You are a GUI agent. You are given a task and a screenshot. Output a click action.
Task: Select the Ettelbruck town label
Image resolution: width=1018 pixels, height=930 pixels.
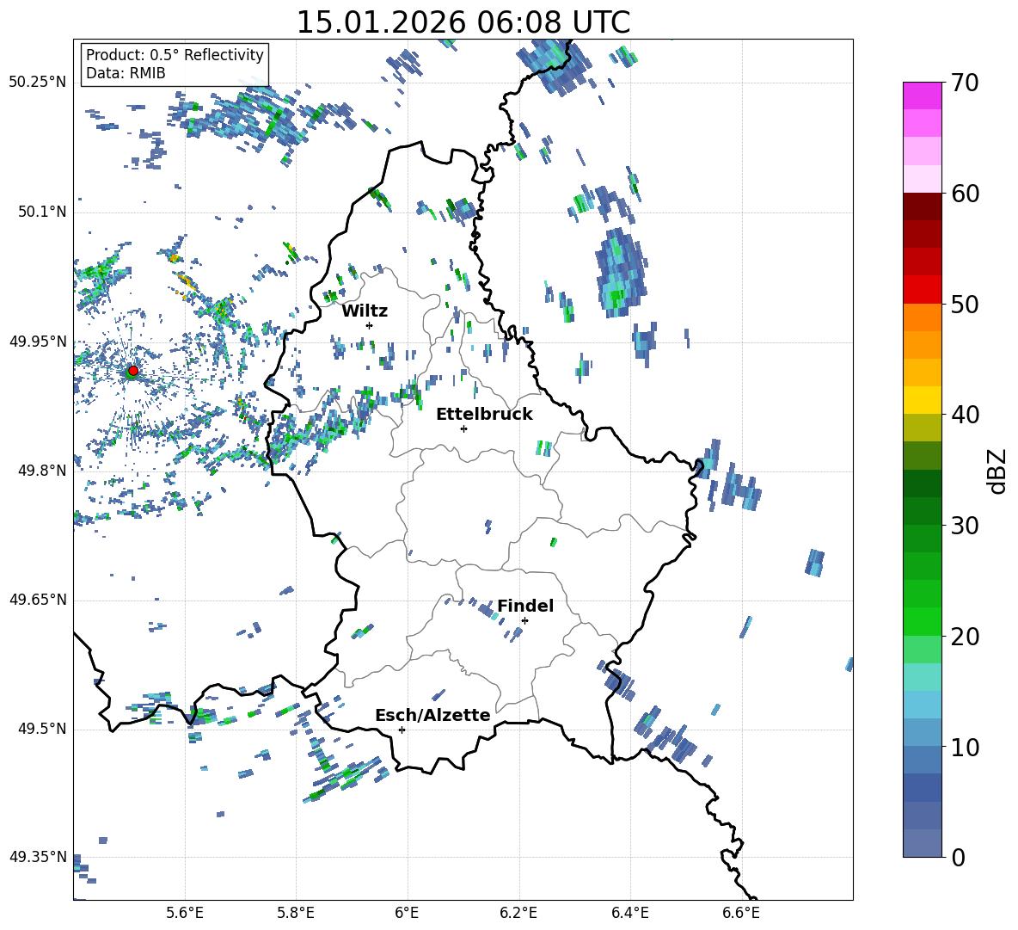(x=483, y=414)
